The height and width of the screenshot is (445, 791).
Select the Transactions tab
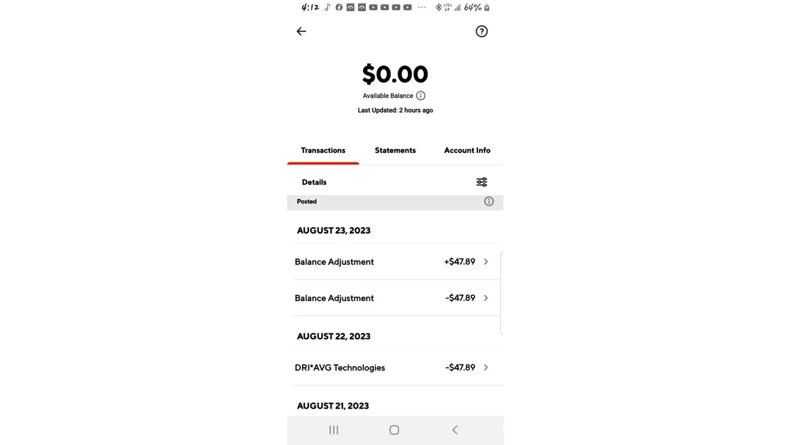[x=323, y=150]
